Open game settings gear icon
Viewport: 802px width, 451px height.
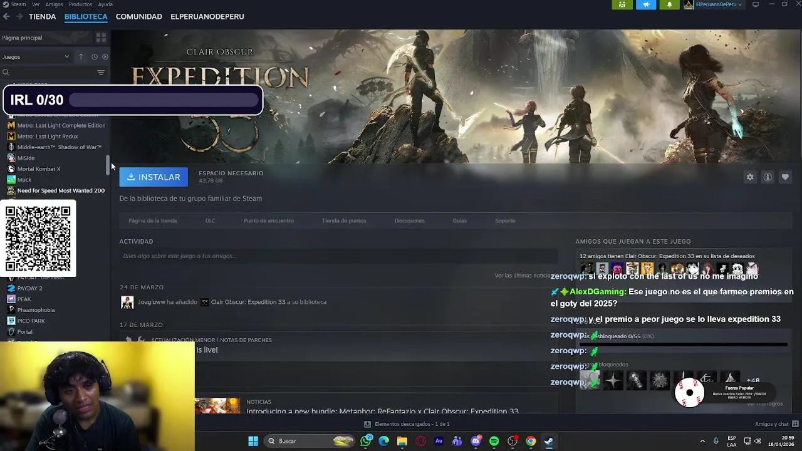750,177
